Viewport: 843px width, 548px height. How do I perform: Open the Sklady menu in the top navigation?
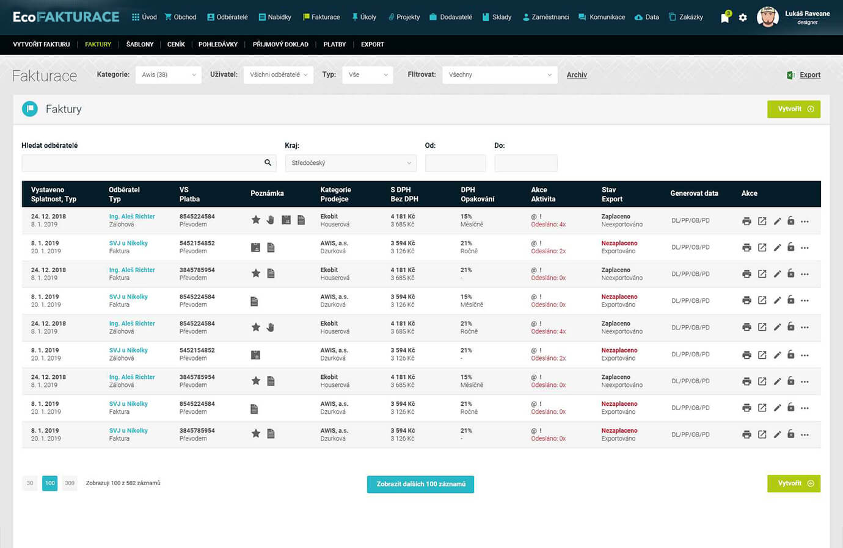point(497,17)
